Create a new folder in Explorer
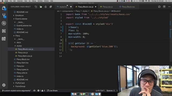This screenshot has width=172, height=96. coord(41,7)
